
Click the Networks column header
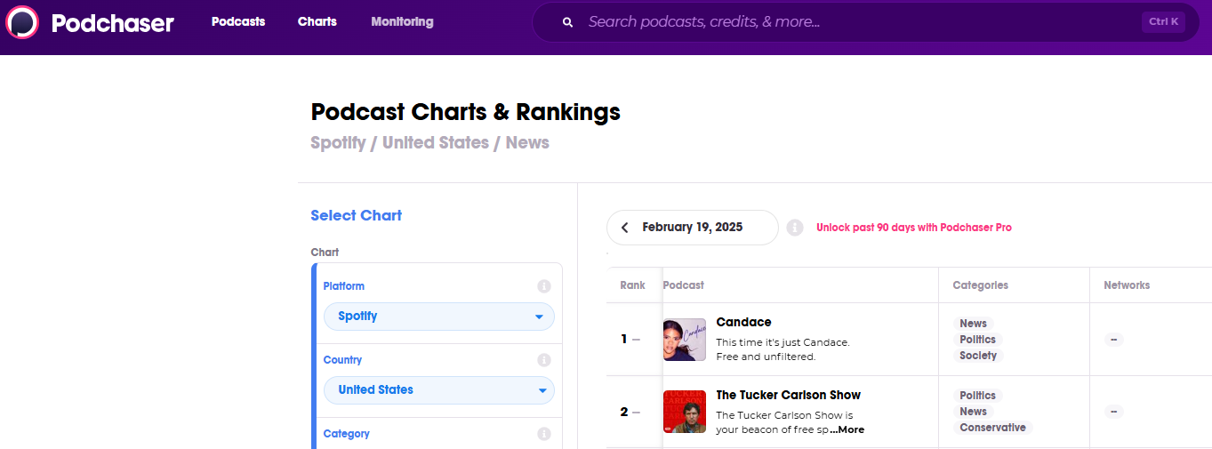(1127, 285)
